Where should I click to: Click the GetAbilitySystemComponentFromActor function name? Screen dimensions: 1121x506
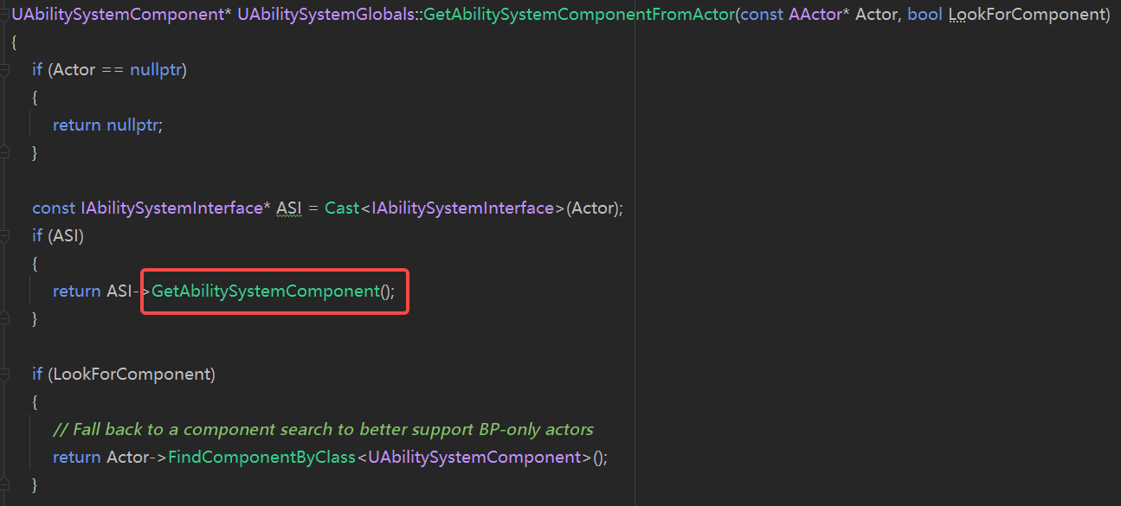click(x=578, y=15)
